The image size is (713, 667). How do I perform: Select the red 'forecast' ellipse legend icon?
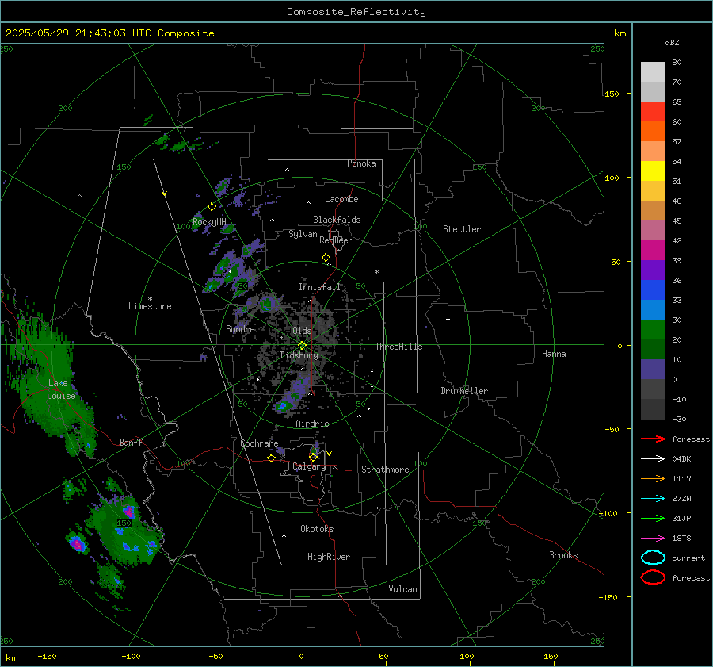pyautogui.click(x=653, y=577)
